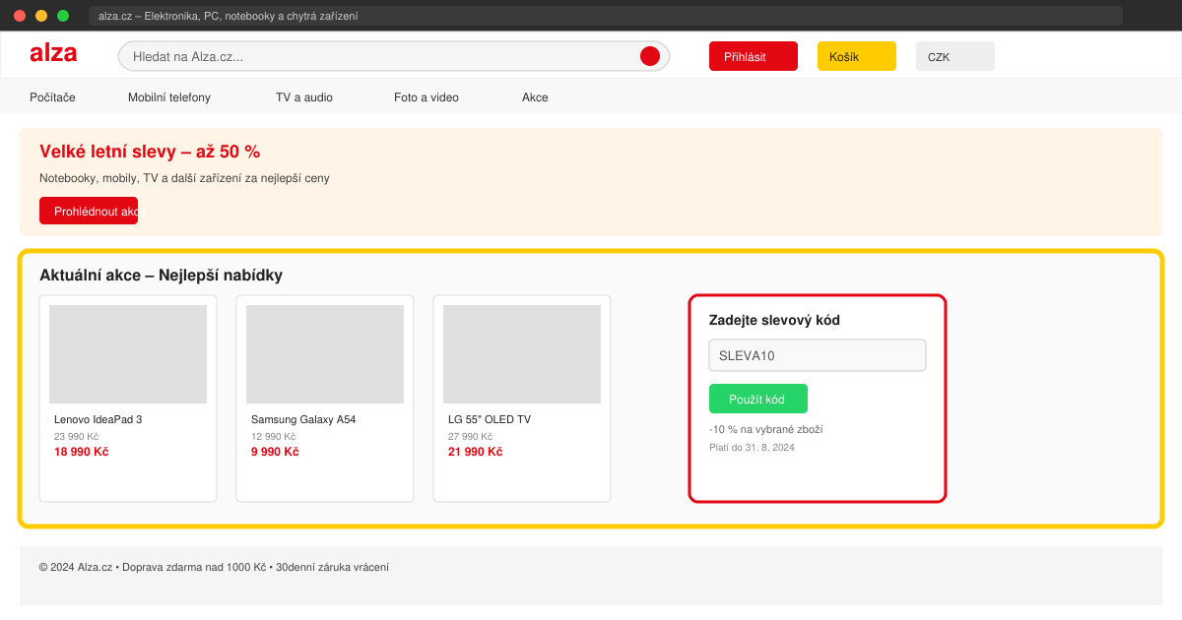Click the Lenovo IdeaPad 3 product name
This screenshot has height=620, width=1182.
click(x=98, y=419)
